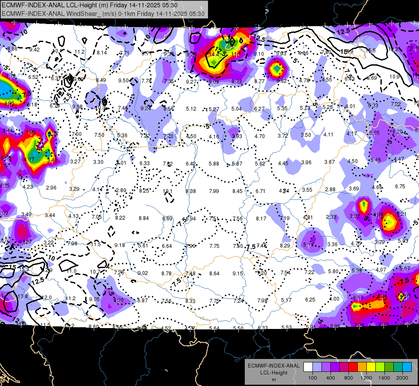Image resolution: width=419 pixels, height=386 pixels.
Task: Click the wind shear value 6.52
Action: pos(33,77)
